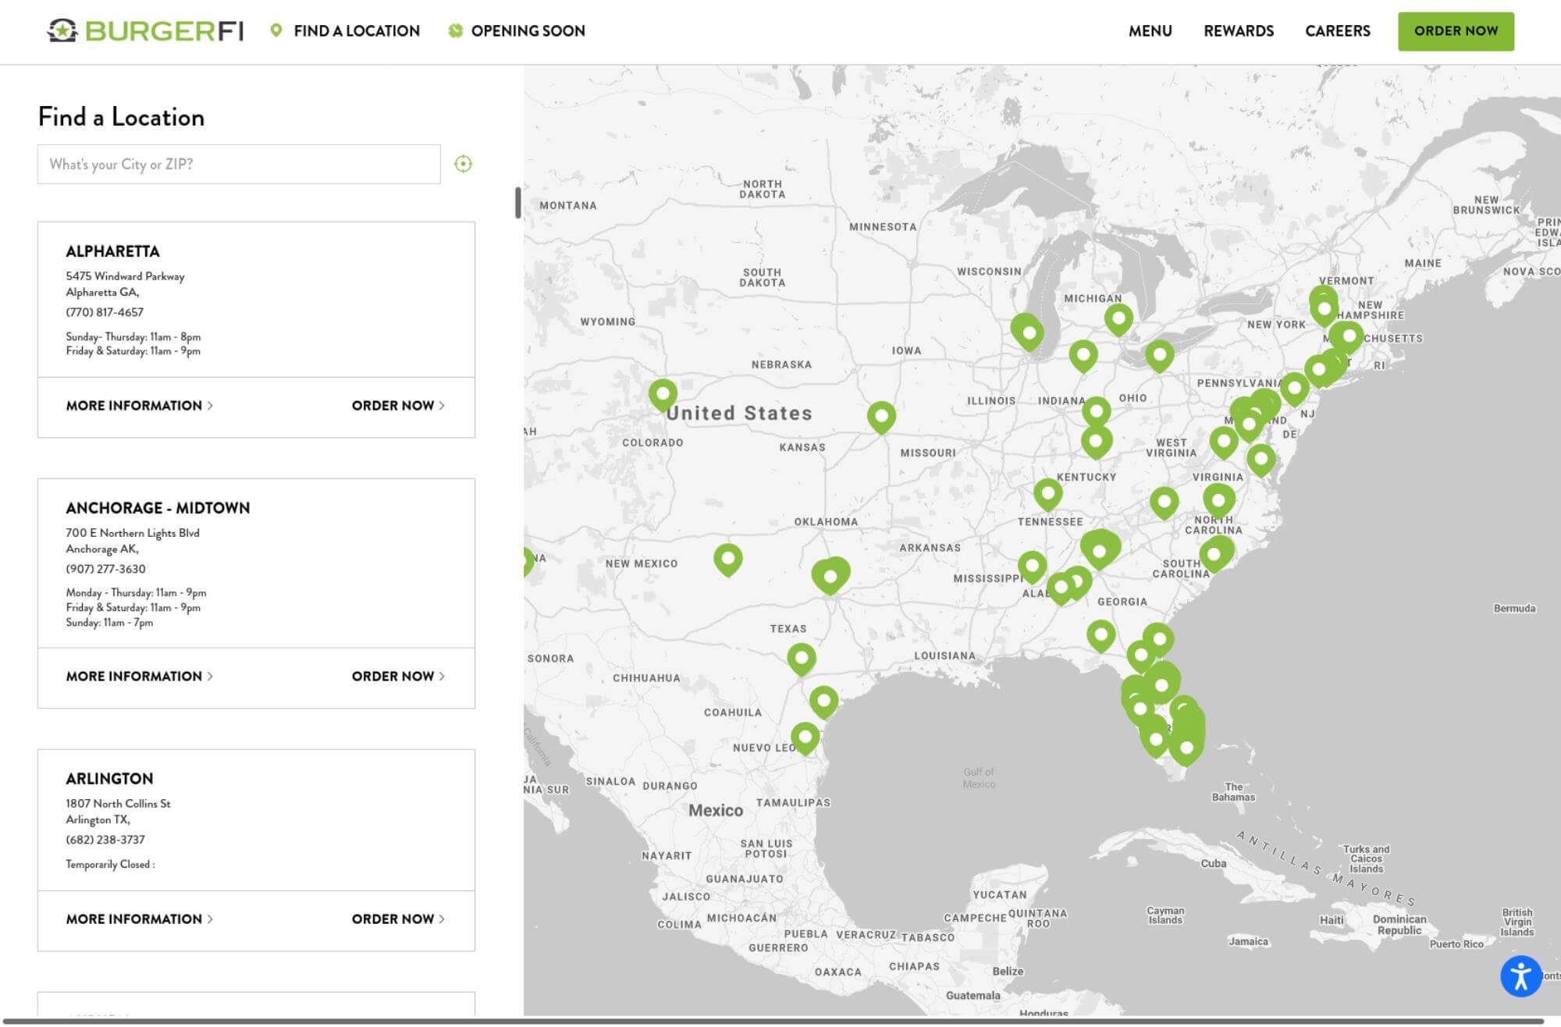Click the Anchorage phone number (907) 277-3630
The image size is (1561, 1027).
pos(105,569)
